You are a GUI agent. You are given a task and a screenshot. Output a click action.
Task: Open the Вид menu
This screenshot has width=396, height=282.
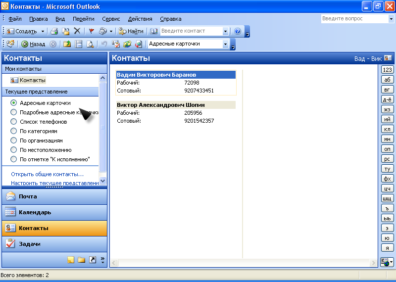point(60,19)
